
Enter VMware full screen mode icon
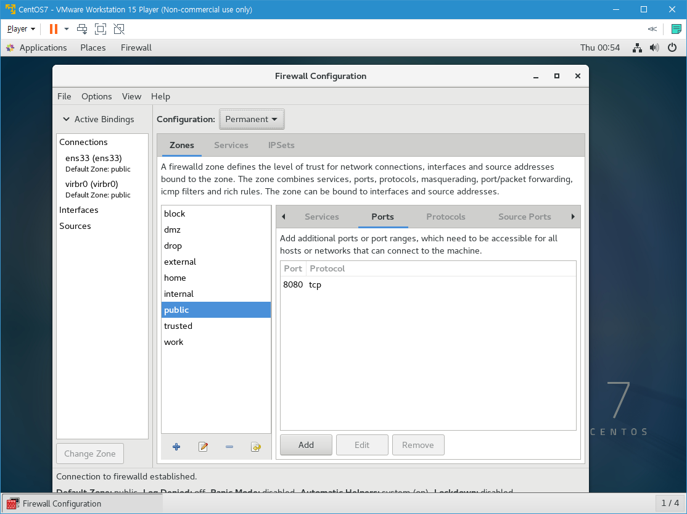tap(101, 29)
